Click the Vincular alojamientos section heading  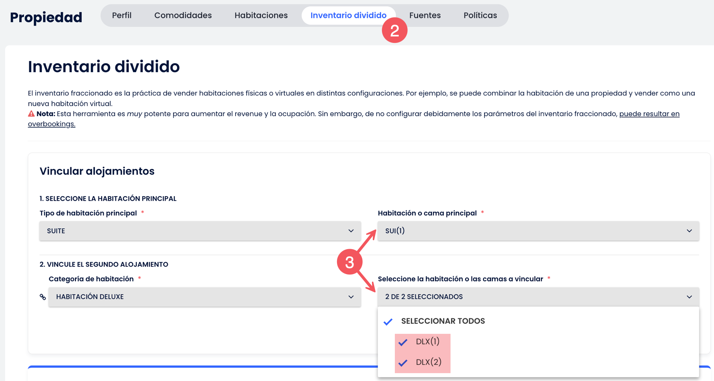pyautogui.click(x=97, y=171)
